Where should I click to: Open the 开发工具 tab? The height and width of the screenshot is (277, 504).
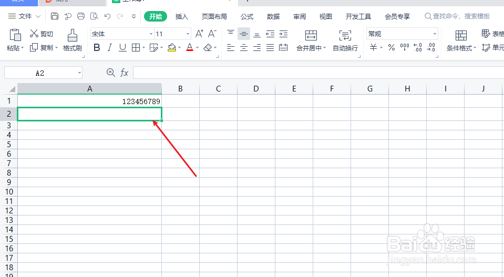point(358,16)
